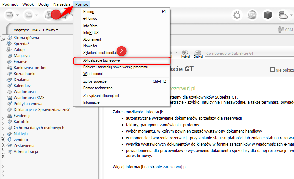Select Pobierz i zainstaluj nową wersję programu

(122, 67)
